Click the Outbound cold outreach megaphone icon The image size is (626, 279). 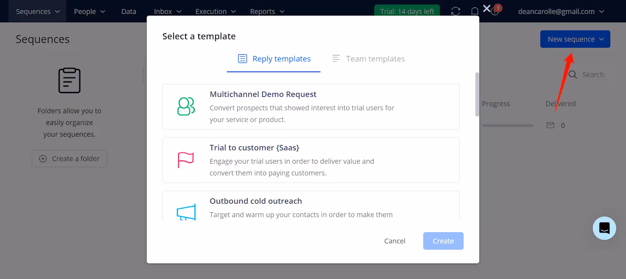186,212
